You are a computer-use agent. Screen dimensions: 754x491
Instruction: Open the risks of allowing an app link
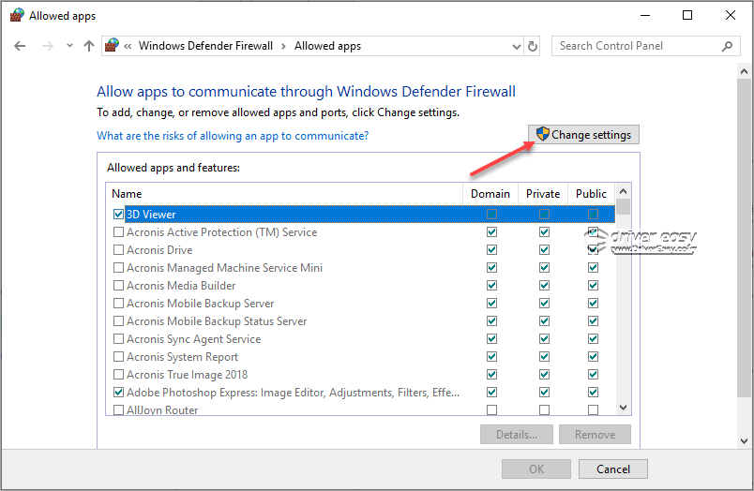[233, 136]
